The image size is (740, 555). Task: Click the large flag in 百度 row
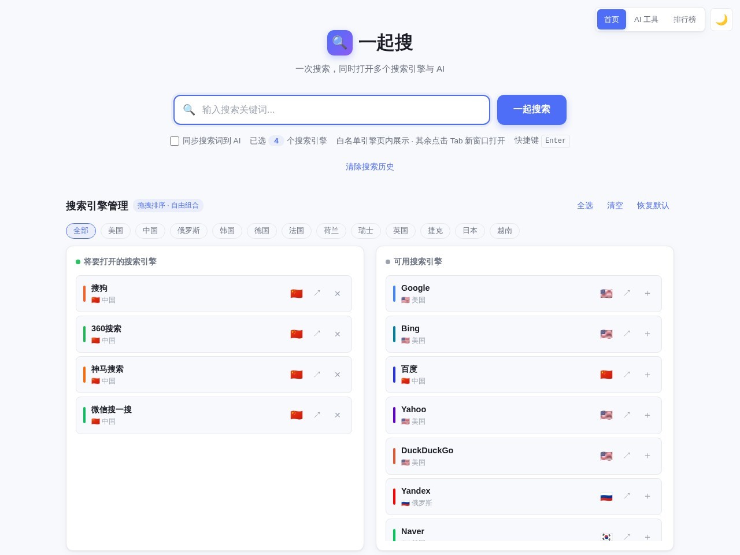point(606,375)
